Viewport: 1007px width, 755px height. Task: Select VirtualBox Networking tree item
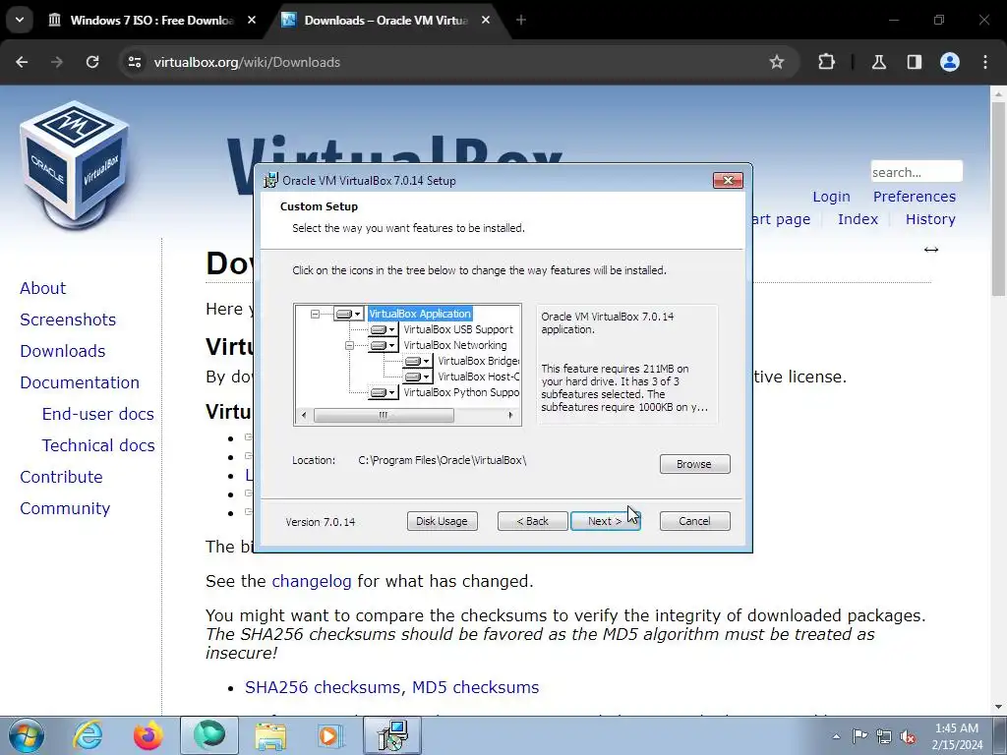[x=454, y=345]
